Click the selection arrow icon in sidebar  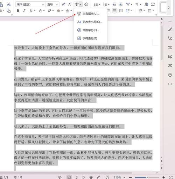tap(170, 38)
